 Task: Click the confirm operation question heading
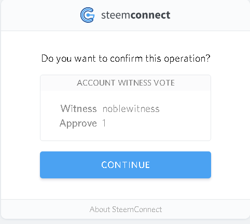point(126,59)
